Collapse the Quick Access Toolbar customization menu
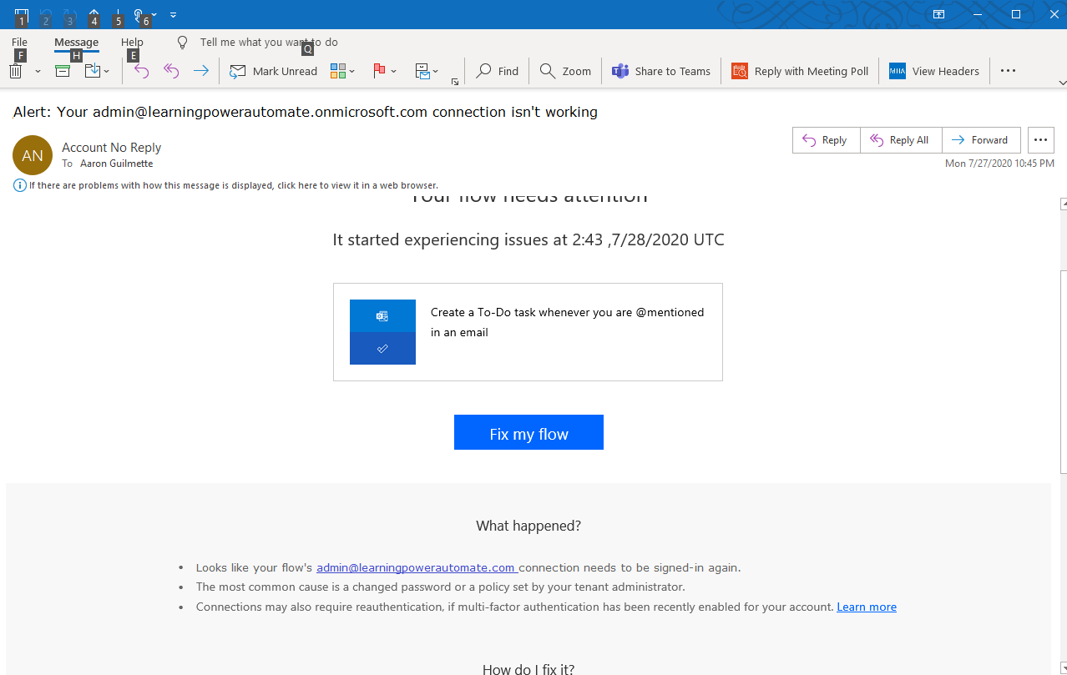 click(x=173, y=13)
